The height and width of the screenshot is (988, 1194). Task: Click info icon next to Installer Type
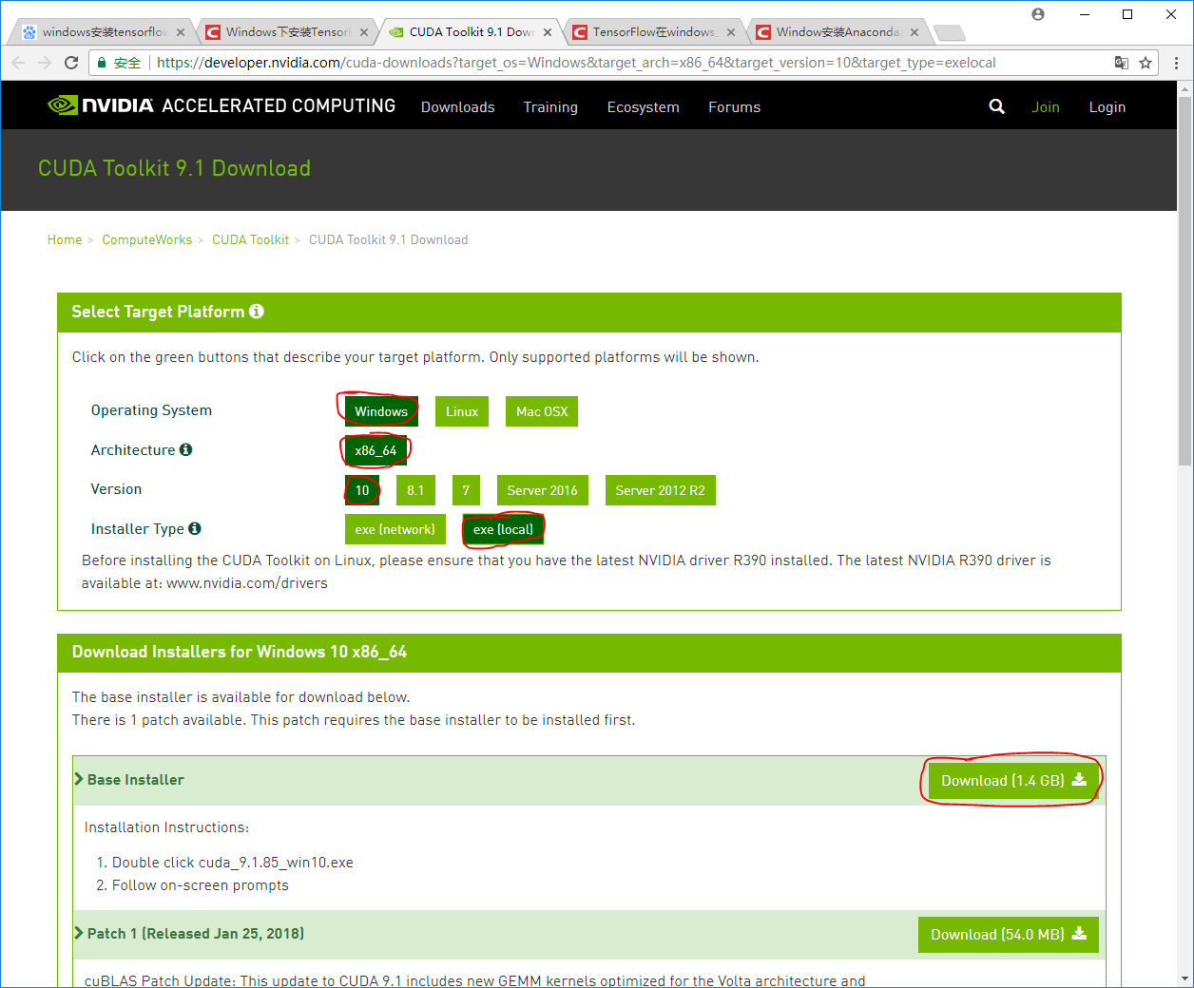[x=195, y=528]
